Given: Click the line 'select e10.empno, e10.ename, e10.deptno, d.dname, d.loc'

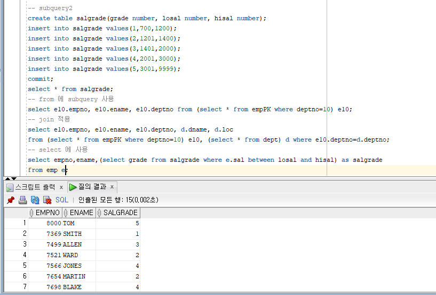Looking at the screenshot, I should coord(130,129).
